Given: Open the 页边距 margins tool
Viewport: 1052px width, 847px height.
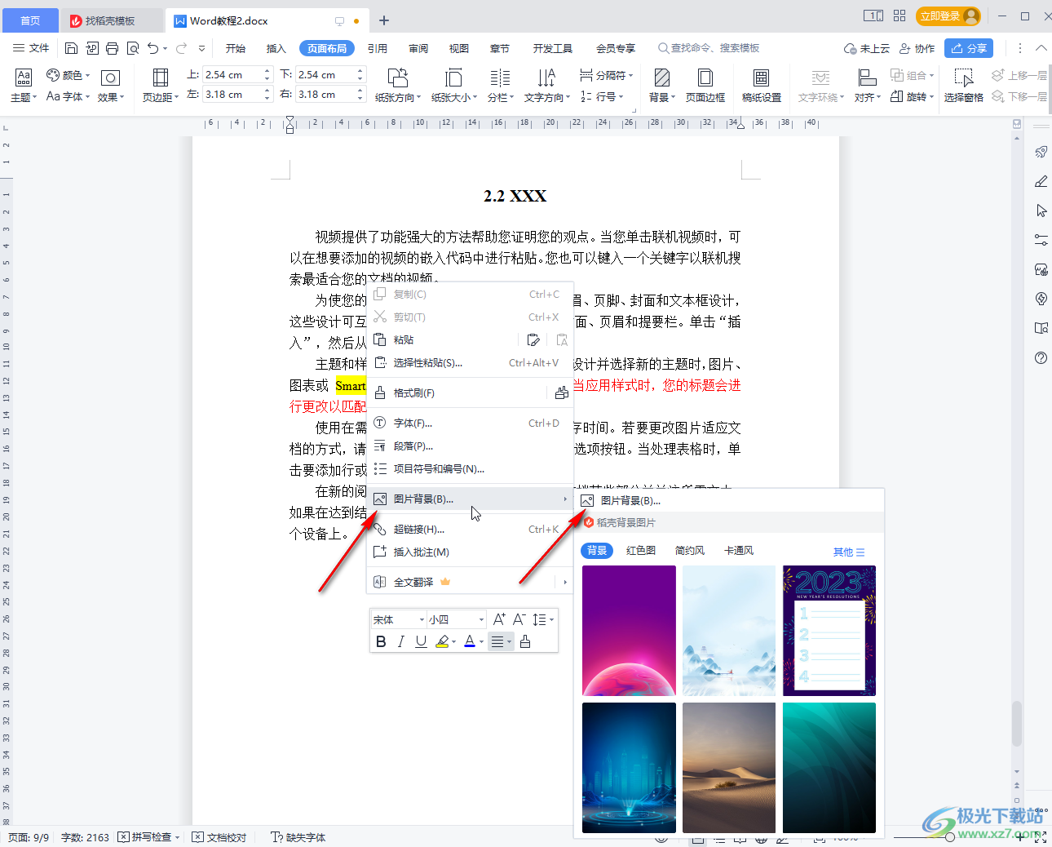Looking at the screenshot, I should tap(160, 86).
